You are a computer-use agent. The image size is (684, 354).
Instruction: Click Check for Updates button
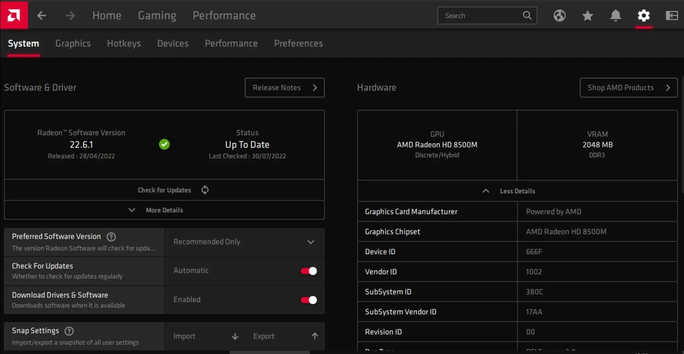[164, 190]
